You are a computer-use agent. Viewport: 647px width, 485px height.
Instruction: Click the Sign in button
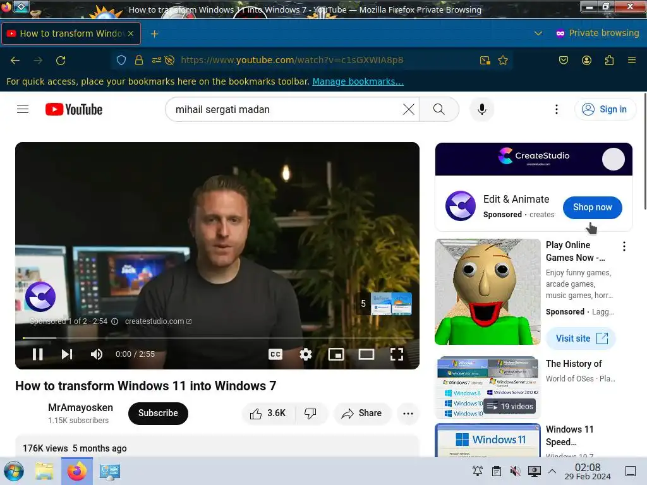pos(605,109)
